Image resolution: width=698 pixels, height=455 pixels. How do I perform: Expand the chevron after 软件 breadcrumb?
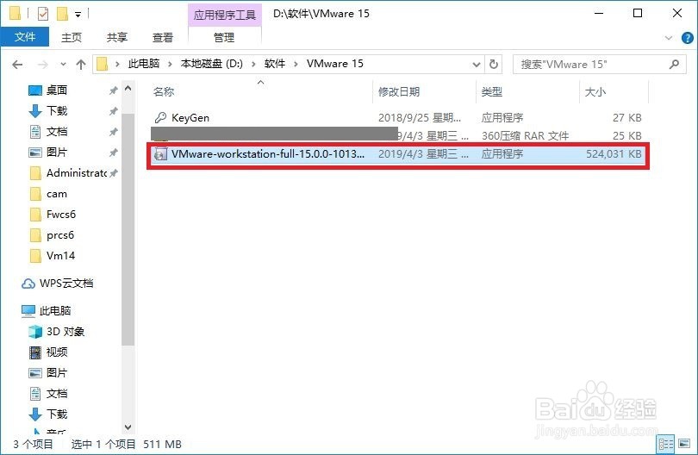pyautogui.click(x=296, y=64)
